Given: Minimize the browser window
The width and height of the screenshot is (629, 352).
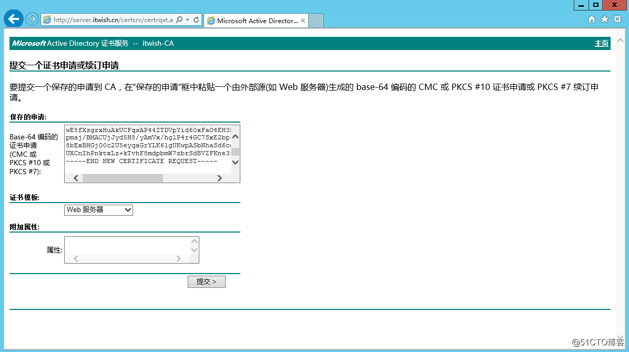Looking at the screenshot, I should click(x=581, y=5).
